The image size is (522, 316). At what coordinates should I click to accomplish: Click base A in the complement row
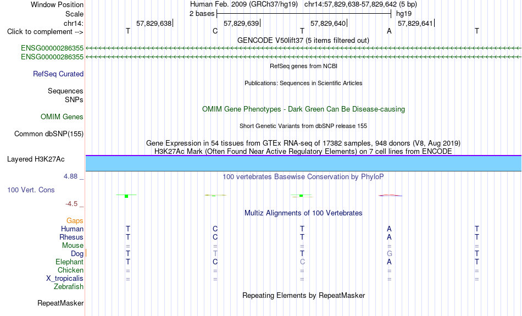tap(389, 31)
